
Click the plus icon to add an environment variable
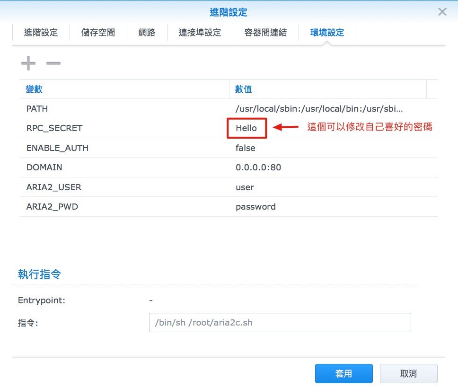pyautogui.click(x=28, y=63)
